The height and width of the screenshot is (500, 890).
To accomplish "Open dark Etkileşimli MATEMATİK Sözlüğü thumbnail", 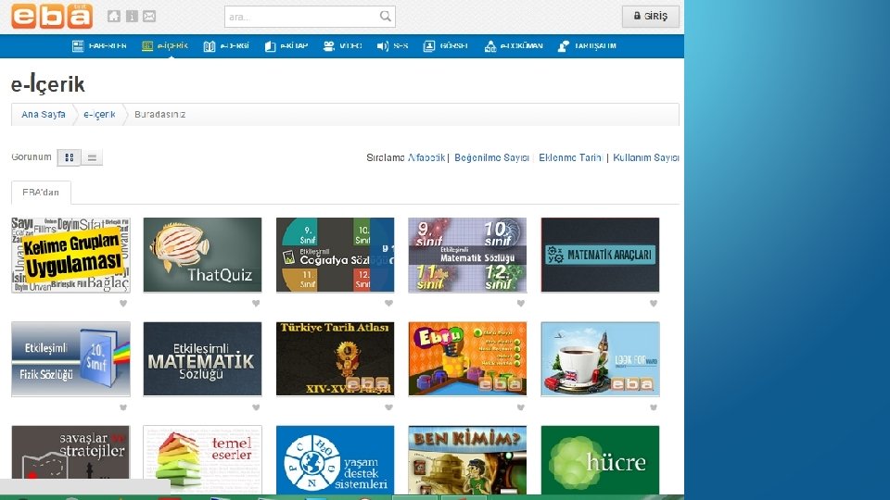I will (203, 359).
